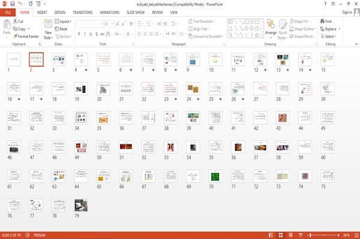Click the Sign in link
Image resolution: width=360 pixels, height=239 pixels.
pyautogui.click(x=347, y=13)
